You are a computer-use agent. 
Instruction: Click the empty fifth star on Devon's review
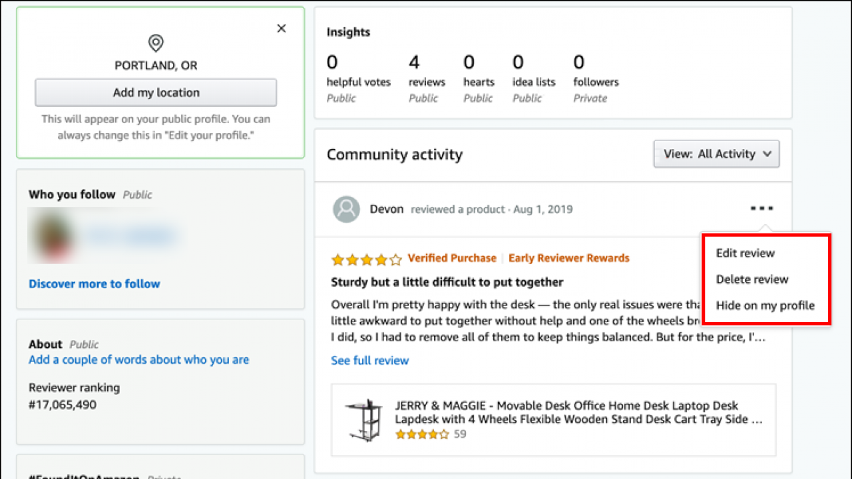click(x=395, y=259)
